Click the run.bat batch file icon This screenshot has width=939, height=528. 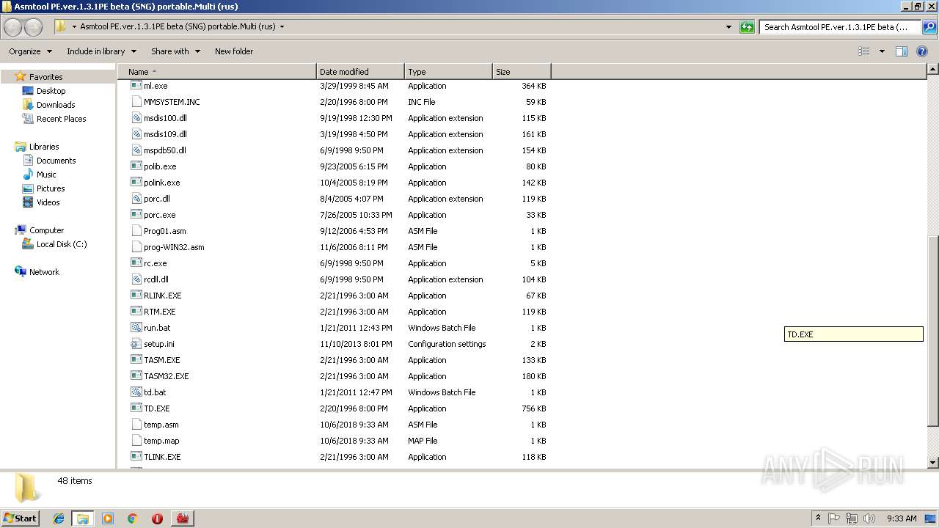click(136, 328)
